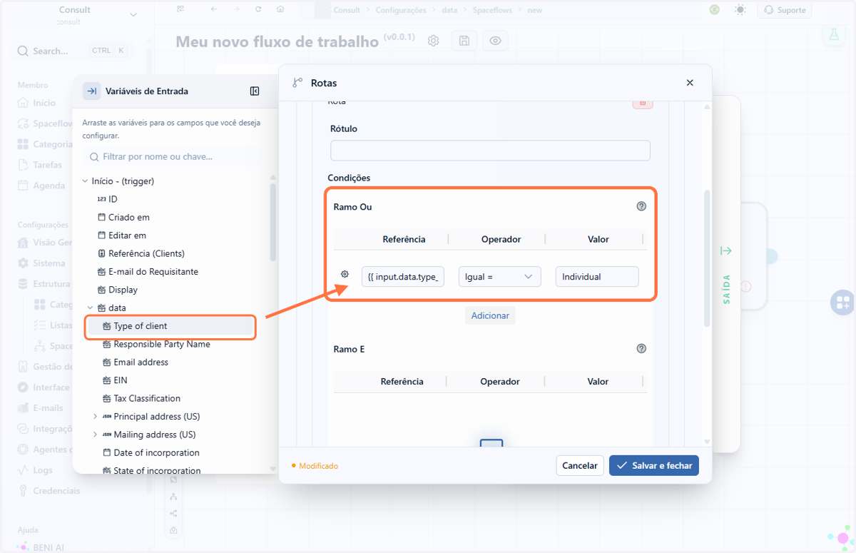Select the Editar em variable

[127, 235]
